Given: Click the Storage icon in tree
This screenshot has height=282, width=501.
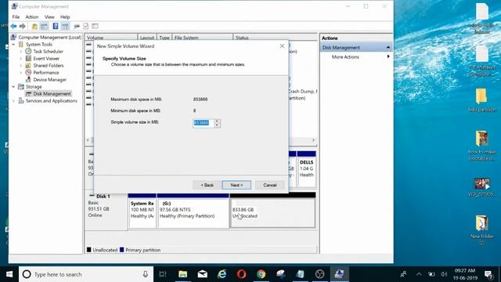Looking at the screenshot, I should coord(21,86).
